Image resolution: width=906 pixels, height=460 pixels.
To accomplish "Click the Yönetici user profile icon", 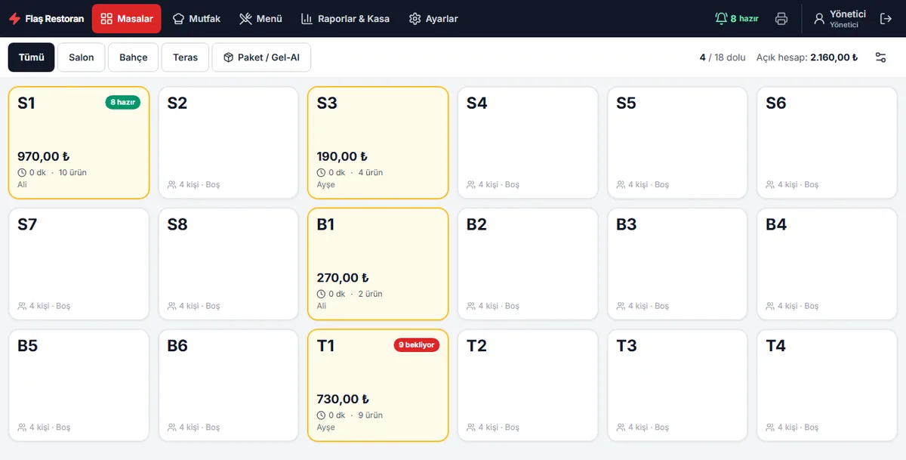I will point(819,19).
